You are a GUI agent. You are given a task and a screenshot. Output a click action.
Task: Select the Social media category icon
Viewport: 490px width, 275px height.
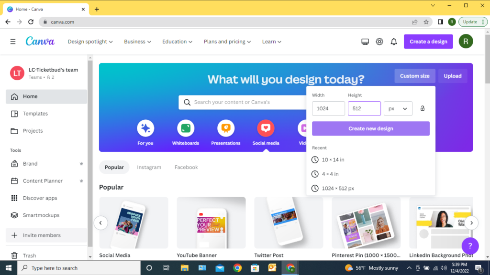(x=266, y=128)
